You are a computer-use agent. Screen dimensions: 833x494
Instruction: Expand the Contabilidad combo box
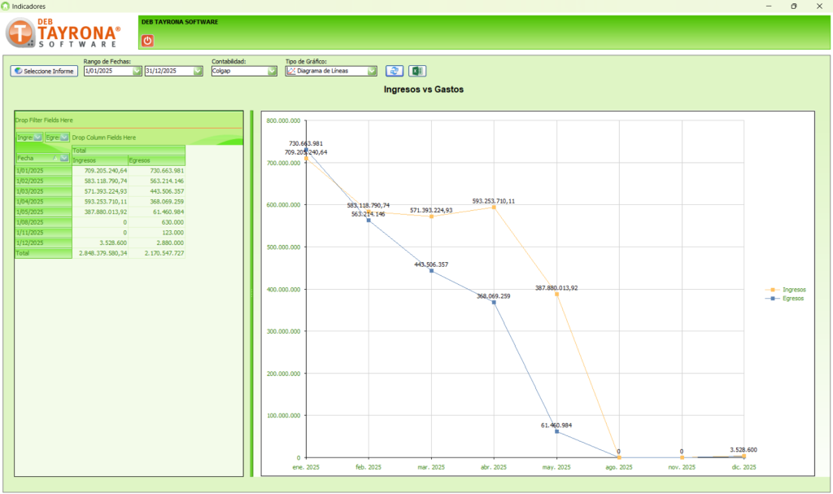(272, 72)
